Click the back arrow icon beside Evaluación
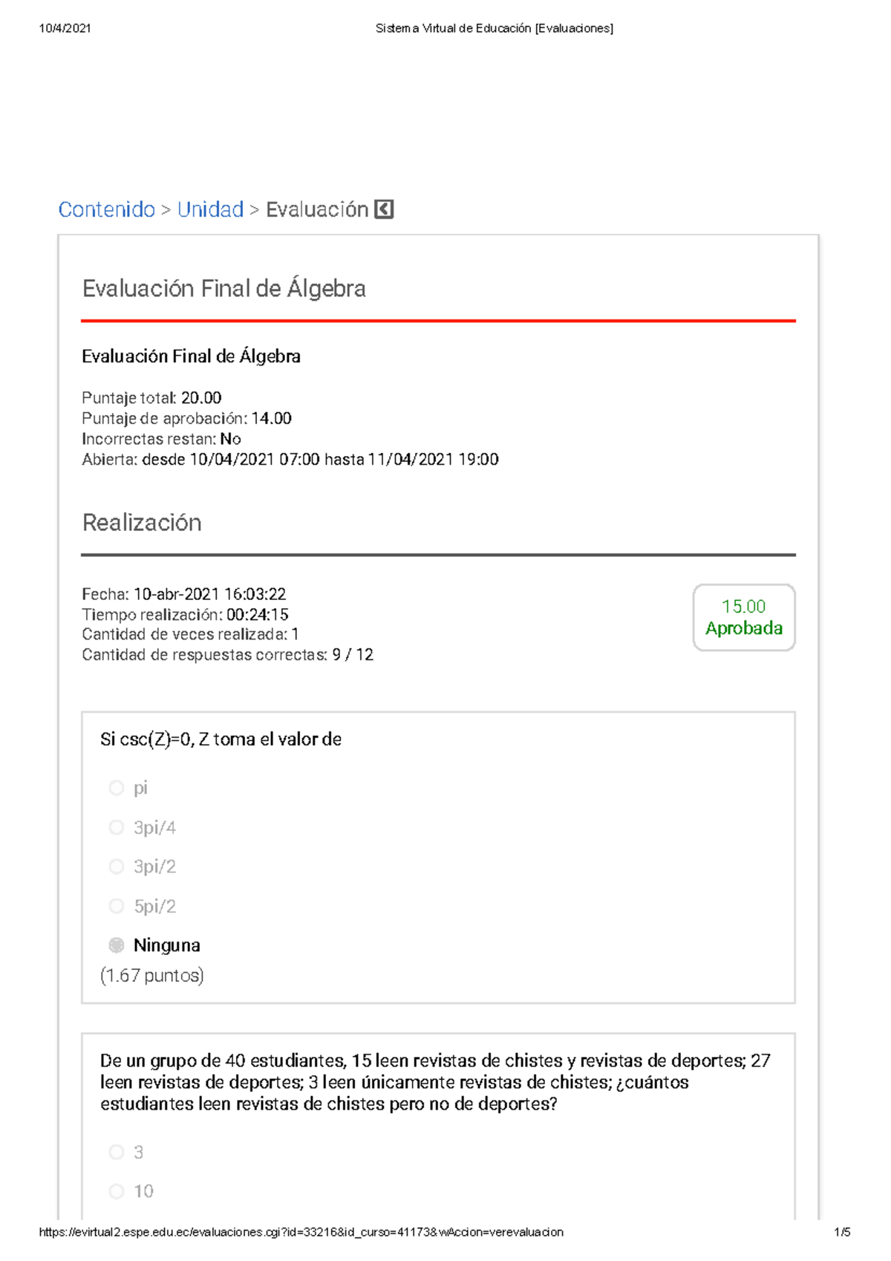891x1261 pixels. coord(384,209)
